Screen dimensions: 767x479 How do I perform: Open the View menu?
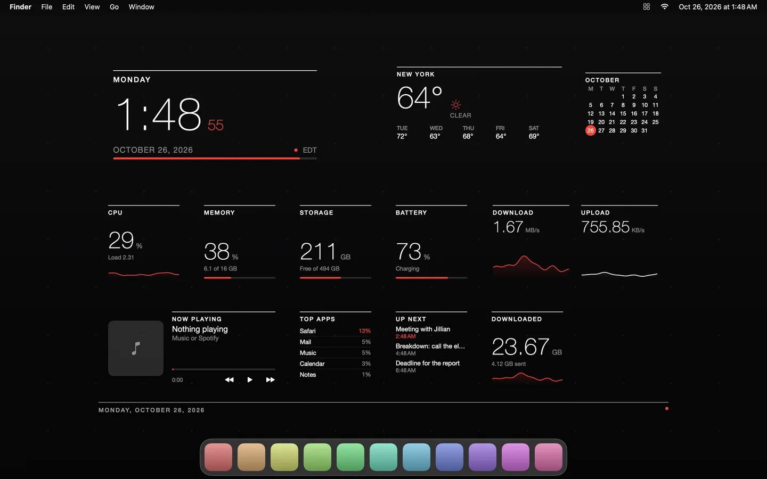(x=92, y=7)
